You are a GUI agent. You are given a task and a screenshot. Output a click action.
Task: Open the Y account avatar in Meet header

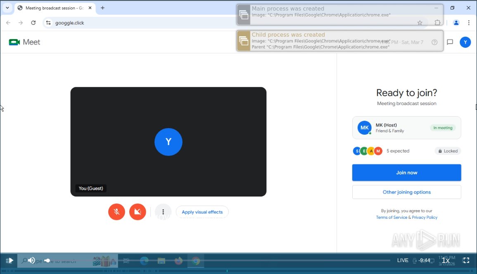click(x=465, y=42)
